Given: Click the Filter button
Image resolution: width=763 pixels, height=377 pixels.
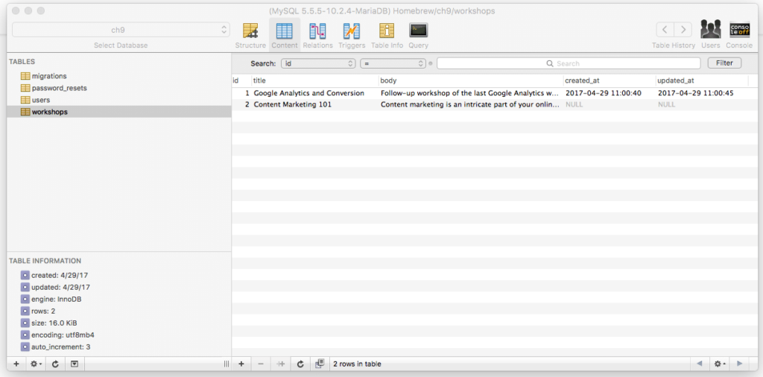Looking at the screenshot, I should coord(724,63).
